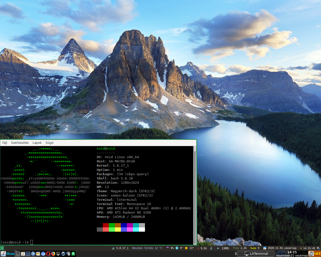321x257 pixels.
Task: Click the blue globe with X launcher
Action: tap(33, 254)
